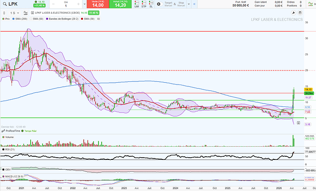The height and width of the screenshot is (191, 316).
Task: Click the RSI (21) panel label
Action: (x=8, y=149)
